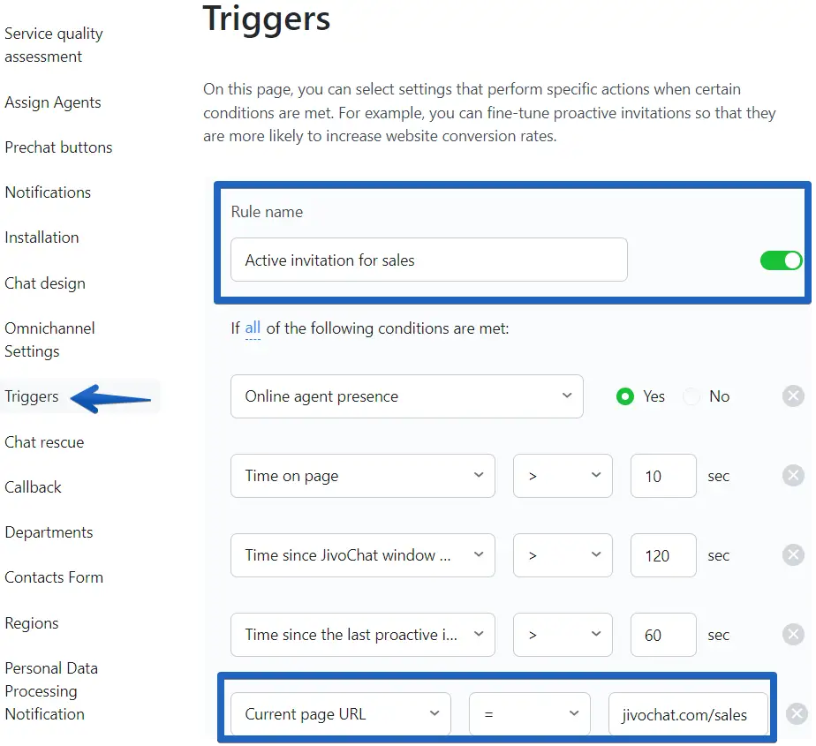The width and height of the screenshot is (816, 746).
Task: Edit the Time on page seconds value
Action: coord(663,476)
